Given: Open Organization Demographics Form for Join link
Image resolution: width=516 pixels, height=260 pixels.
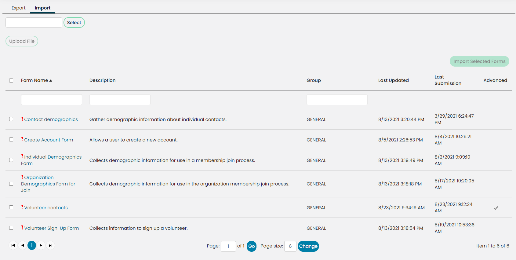Looking at the screenshot, I should click(48, 184).
